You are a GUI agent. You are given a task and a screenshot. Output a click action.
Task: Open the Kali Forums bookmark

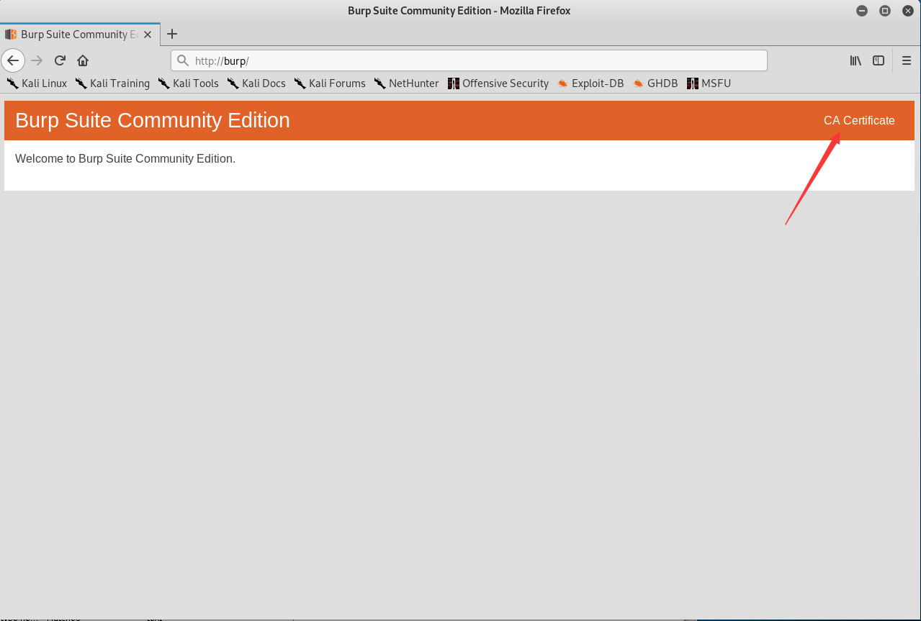pos(330,83)
